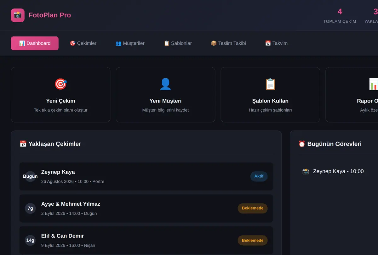Open Zeynep Kaya in the Yaklaşan Çekimler list
Image resolution: width=378 pixels, height=255 pixels.
146,176
